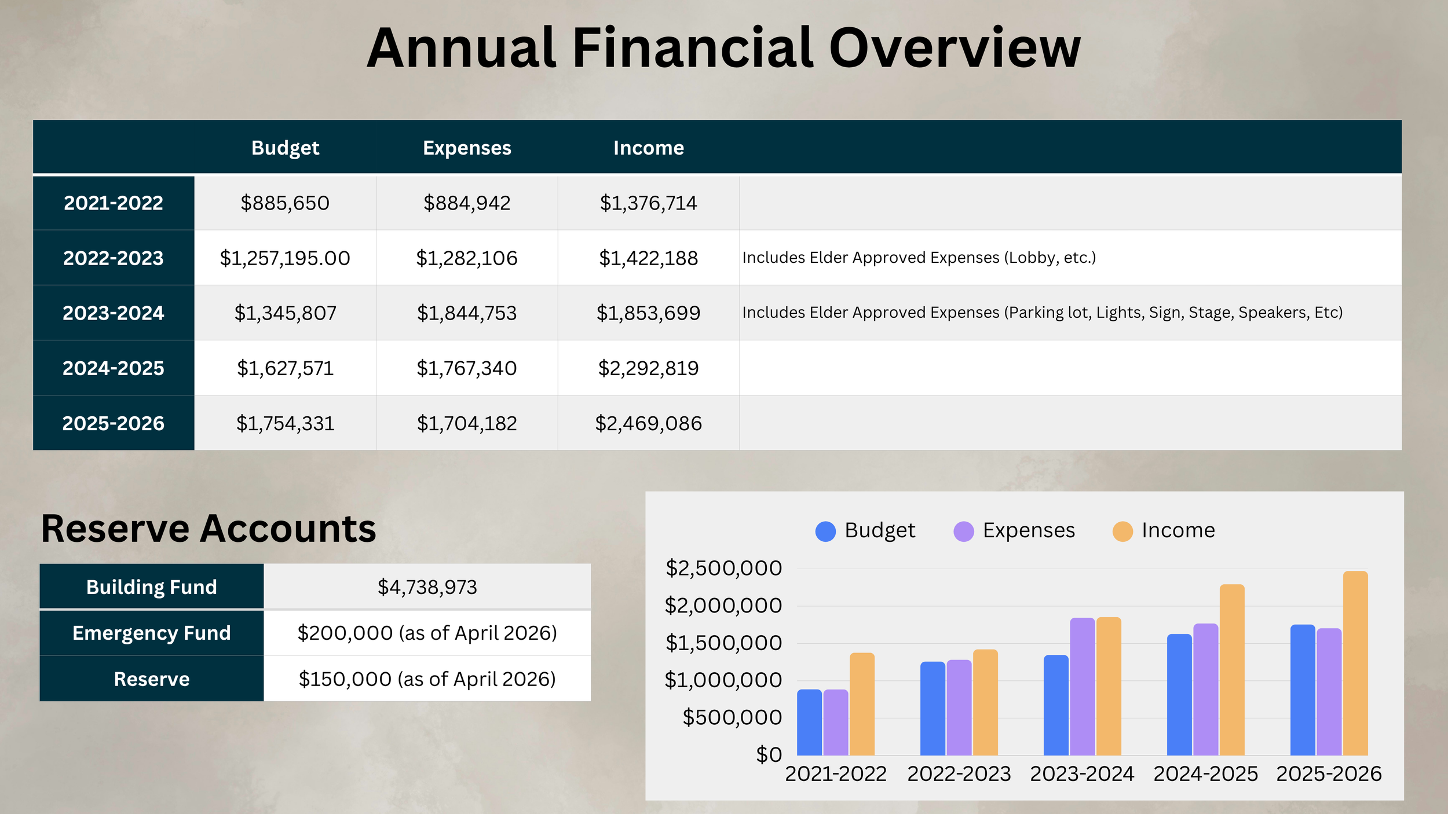Click the $885,650 budget cell

click(x=285, y=203)
